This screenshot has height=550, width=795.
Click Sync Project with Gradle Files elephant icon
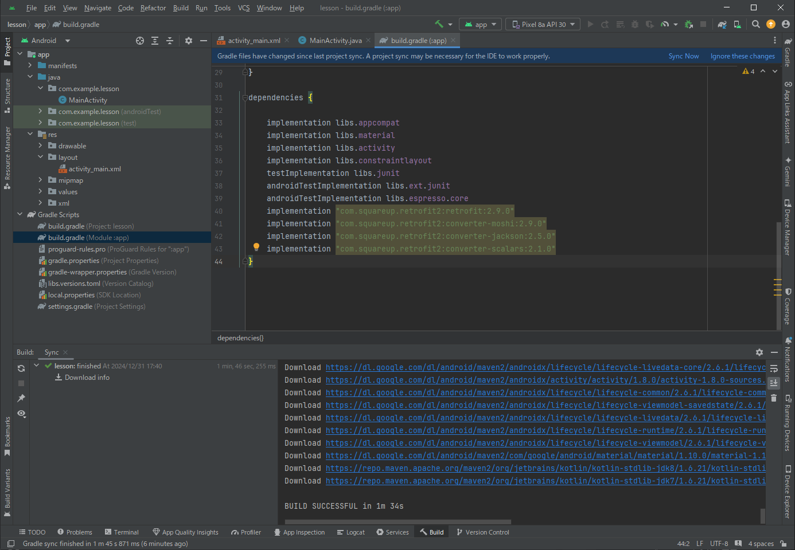(x=722, y=24)
